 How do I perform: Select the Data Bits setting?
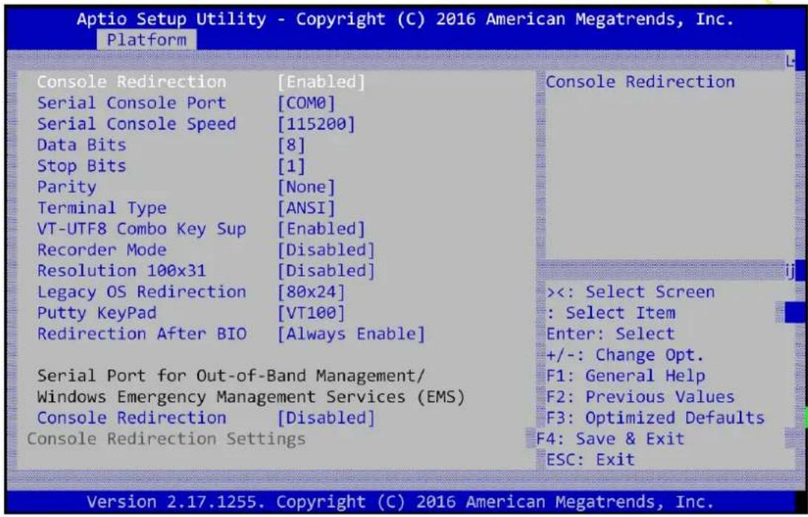tap(81, 145)
